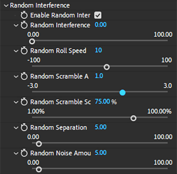This screenshot has width=177, height=174.
Task: Collapse the Random Noise Amou property
Action: 16,153
